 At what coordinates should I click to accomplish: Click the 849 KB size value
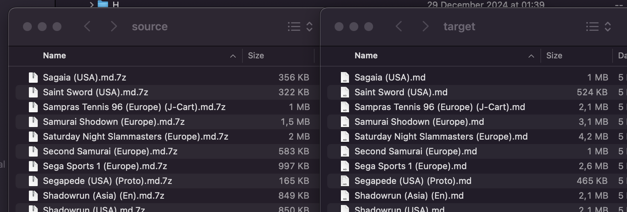pyautogui.click(x=294, y=195)
